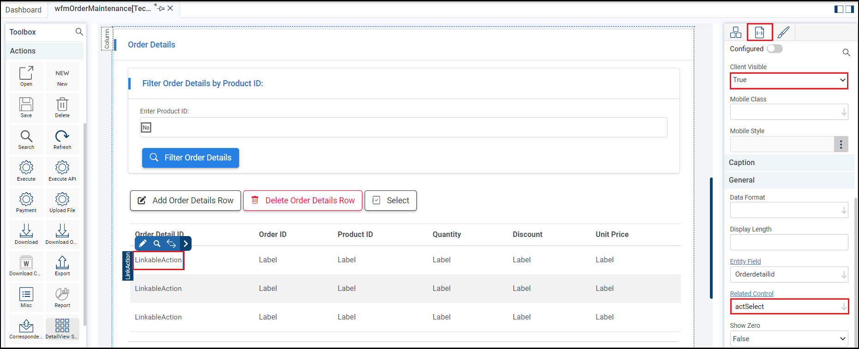Image resolution: width=859 pixels, height=349 pixels.
Task: Open the Toolbox search magnifier
Action: pos(79,32)
